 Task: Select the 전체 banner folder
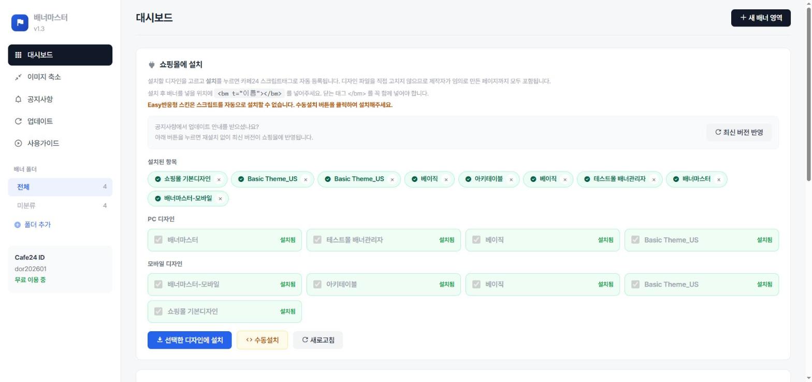[x=60, y=187]
